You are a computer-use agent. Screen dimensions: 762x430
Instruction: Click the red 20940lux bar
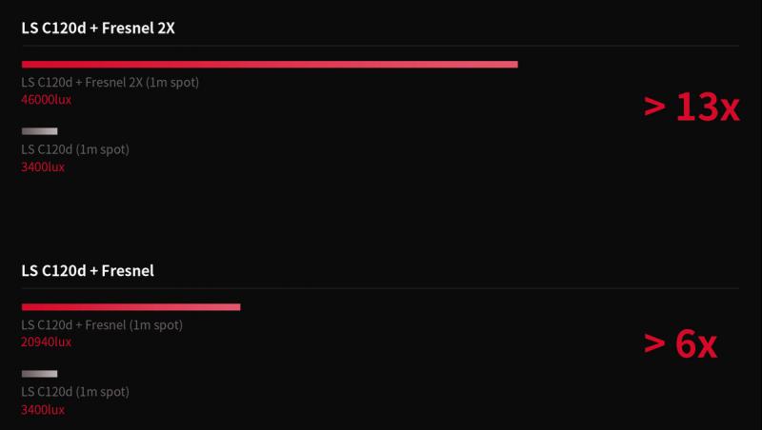[131, 307]
